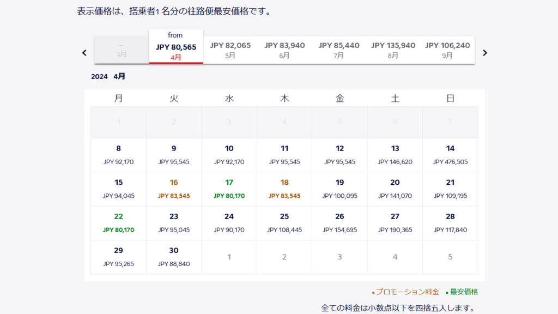Select April 14 priced JPY 476,505
This screenshot has height=314, width=558.
(450, 155)
